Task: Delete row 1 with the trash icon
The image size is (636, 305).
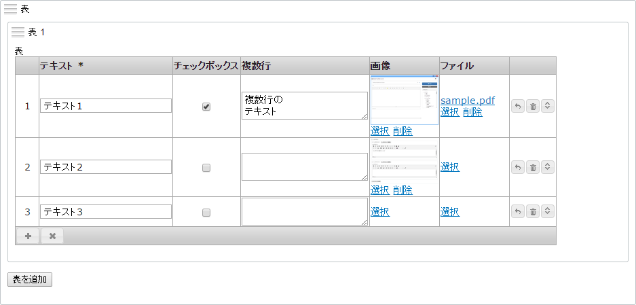Action: (x=533, y=107)
